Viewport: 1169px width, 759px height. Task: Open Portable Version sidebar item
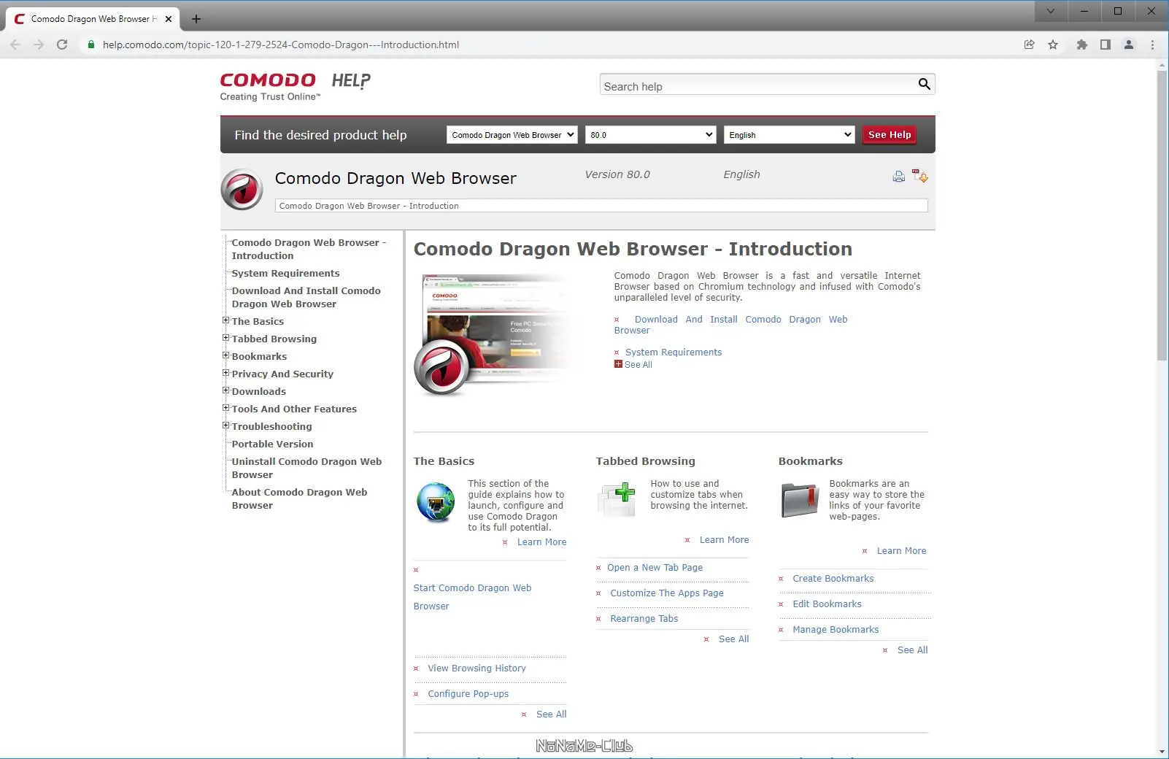pyautogui.click(x=272, y=444)
